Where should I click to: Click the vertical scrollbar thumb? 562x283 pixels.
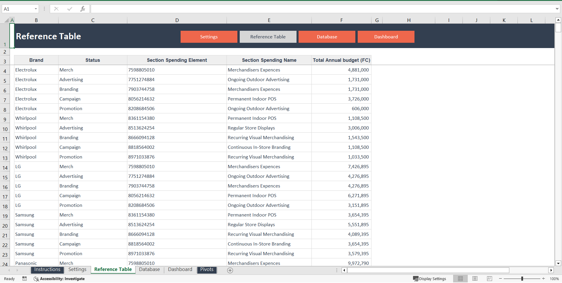[558, 28]
